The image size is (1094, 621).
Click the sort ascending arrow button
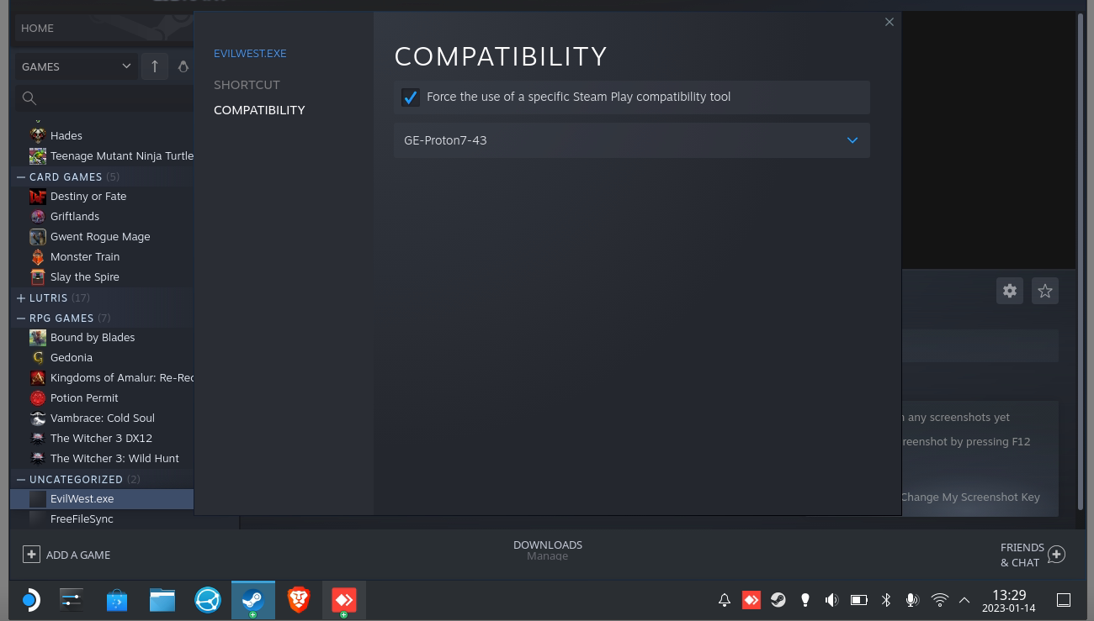[155, 66]
